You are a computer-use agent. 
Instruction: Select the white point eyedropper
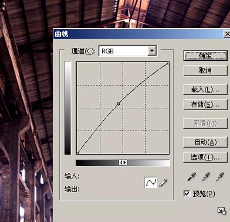(220, 176)
